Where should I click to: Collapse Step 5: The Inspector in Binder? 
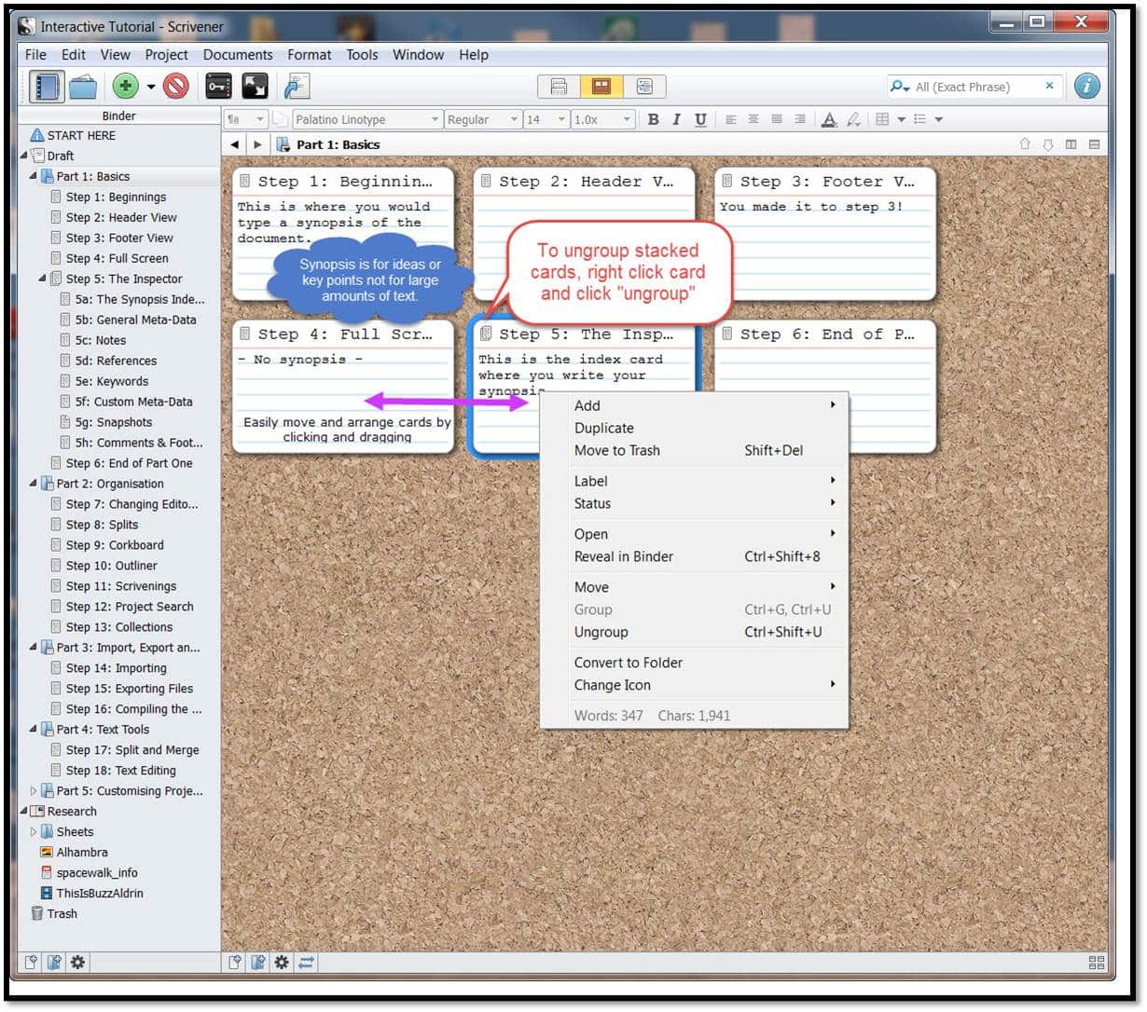pos(43,278)
